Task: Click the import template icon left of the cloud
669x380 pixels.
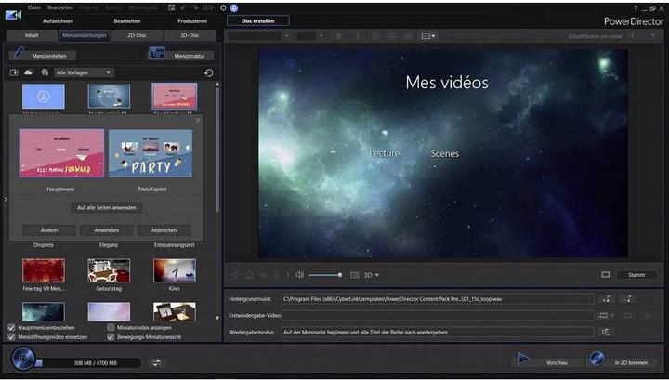Action: 14,72
